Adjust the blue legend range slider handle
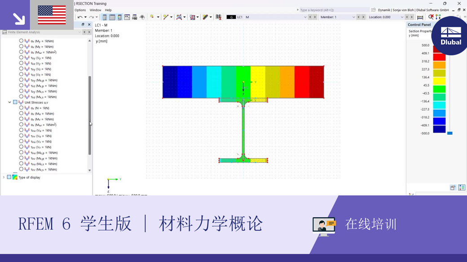The height and width of the screenshot is (262, 467). [x=450, y=133]
